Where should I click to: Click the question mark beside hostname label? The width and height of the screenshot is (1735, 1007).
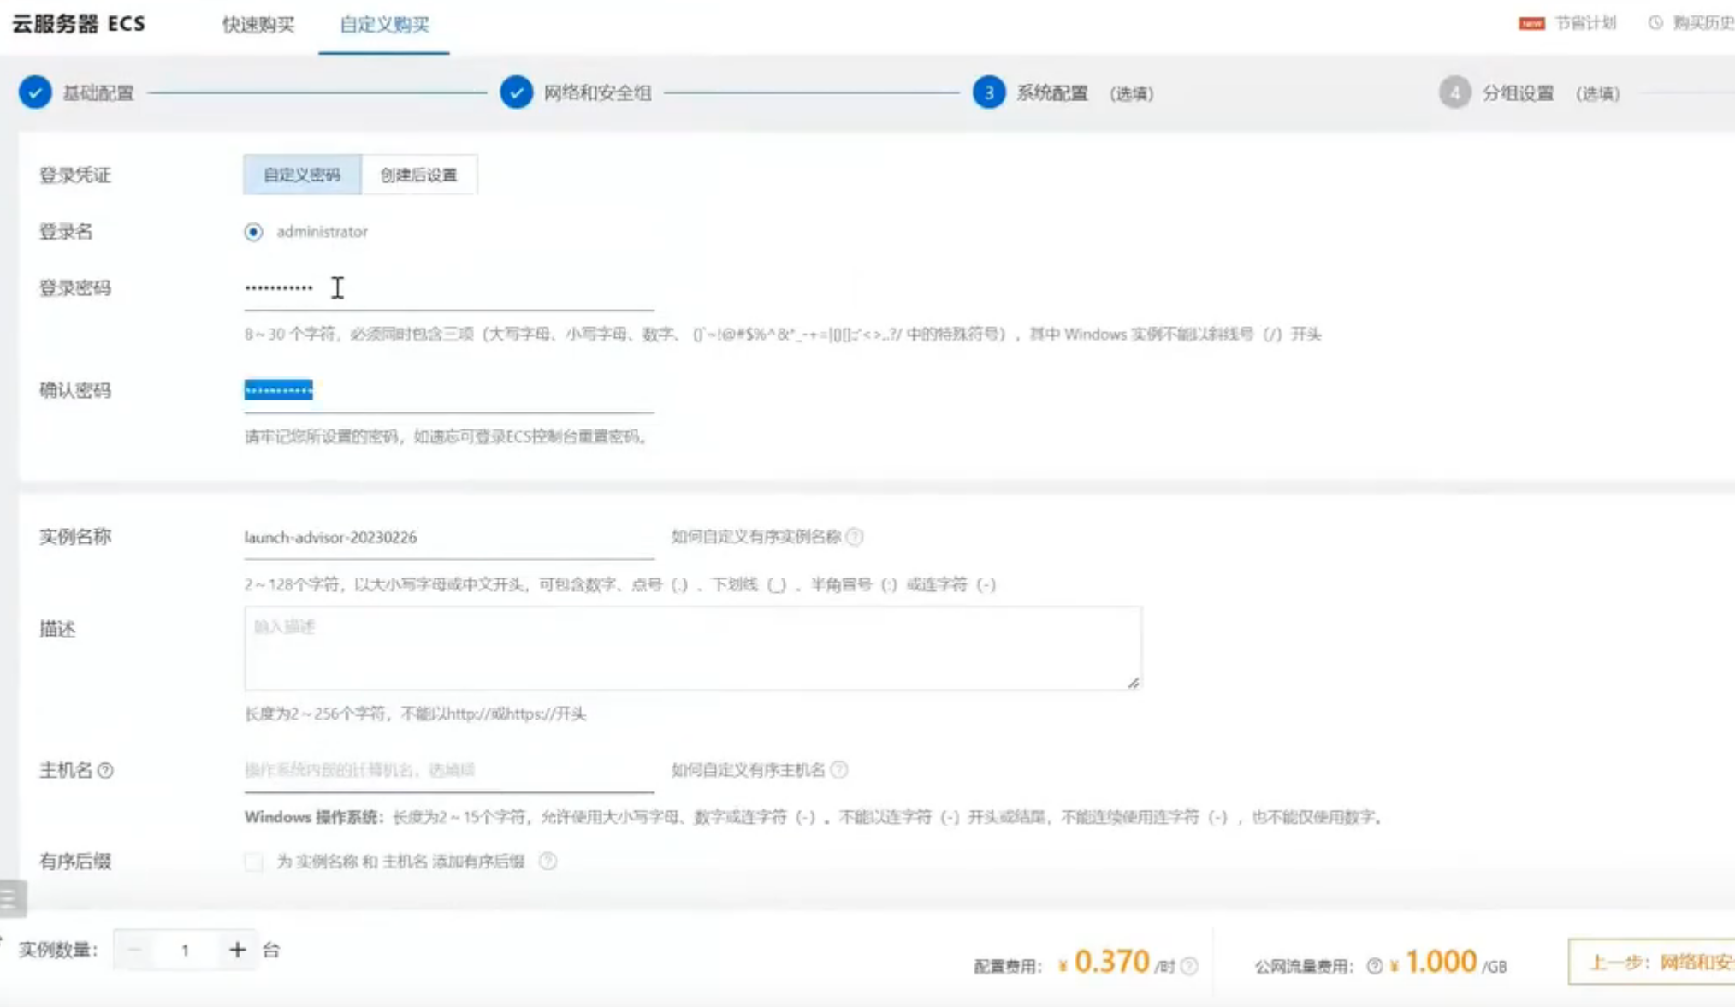click(x=105, y=770)
